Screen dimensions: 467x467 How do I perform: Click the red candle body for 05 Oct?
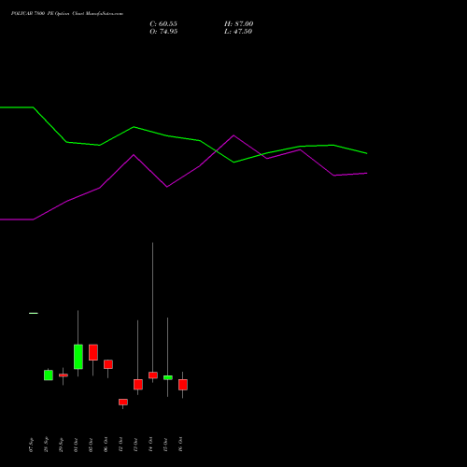pos(93,352)
